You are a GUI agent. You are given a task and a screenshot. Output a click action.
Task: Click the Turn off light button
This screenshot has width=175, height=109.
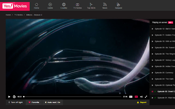(x=16, y=102)
